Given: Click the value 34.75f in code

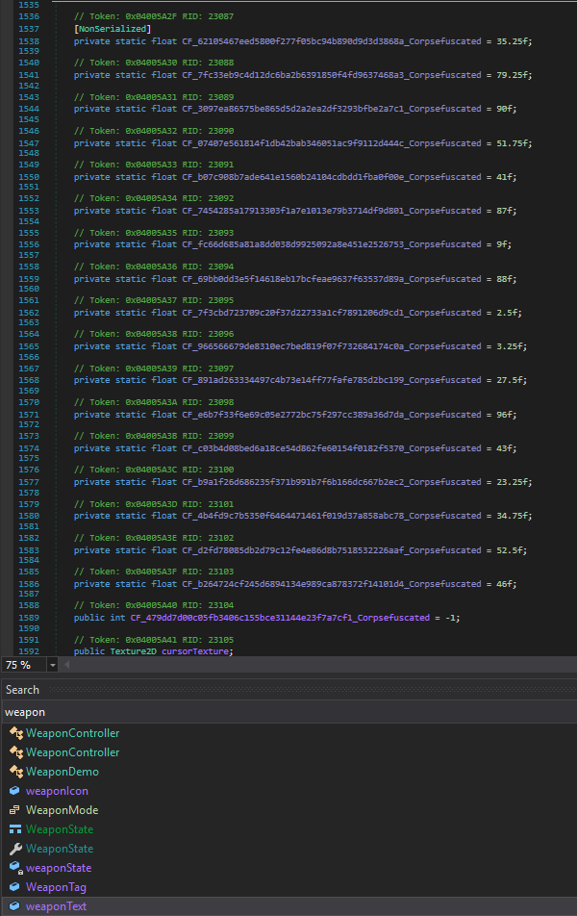Looking at the screenshot, I should point(514,516).
